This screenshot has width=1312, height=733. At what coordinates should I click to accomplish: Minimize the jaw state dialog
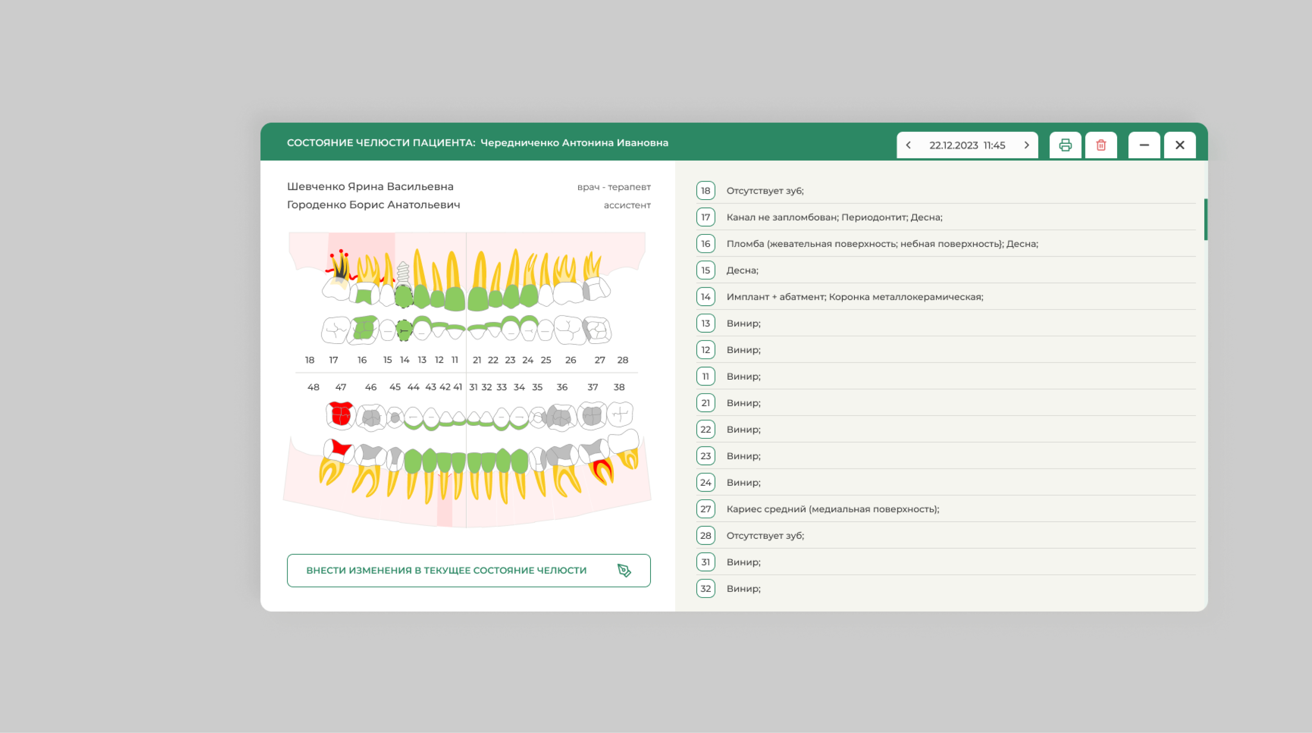[x=1144, y=145]
